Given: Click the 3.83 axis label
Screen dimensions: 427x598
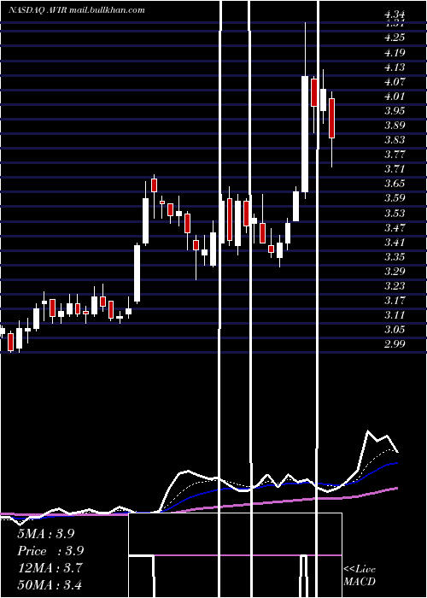Looking at the screenshot, I should [395, 139].
